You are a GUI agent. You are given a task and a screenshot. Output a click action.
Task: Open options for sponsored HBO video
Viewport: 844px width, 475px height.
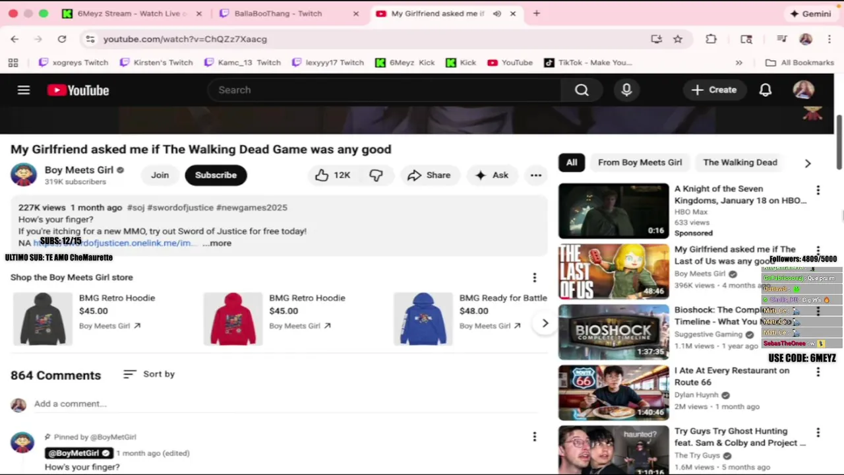click(818, 190)
